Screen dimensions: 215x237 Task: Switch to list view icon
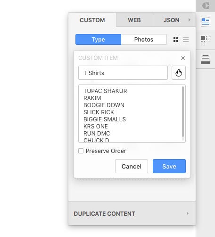186,40
